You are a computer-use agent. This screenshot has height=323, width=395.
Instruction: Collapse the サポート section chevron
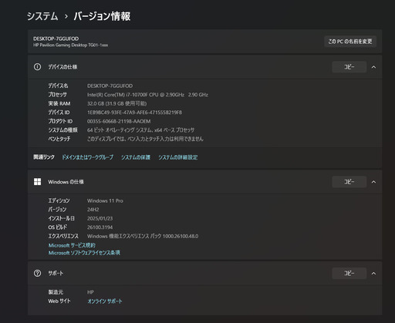pyautogui.click(x=373, y=274)
